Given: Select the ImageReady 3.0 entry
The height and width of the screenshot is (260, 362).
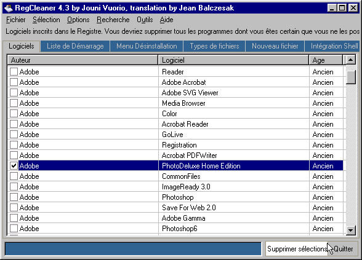Looking at the screenshot, I should [186, 187].
